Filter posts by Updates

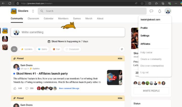click(x=27, y=49)
